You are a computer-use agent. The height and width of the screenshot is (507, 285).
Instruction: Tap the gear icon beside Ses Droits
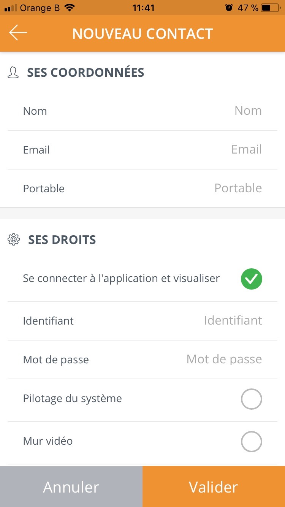point(14,240)
